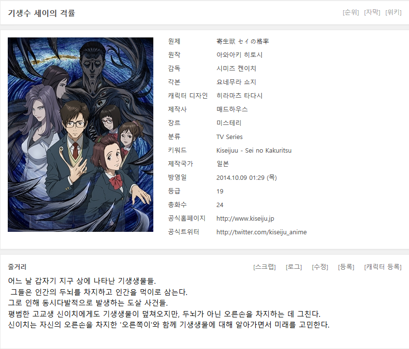Select character designer 히라마츠 타다시
The image size is (409, 349).
pos(239,96)
